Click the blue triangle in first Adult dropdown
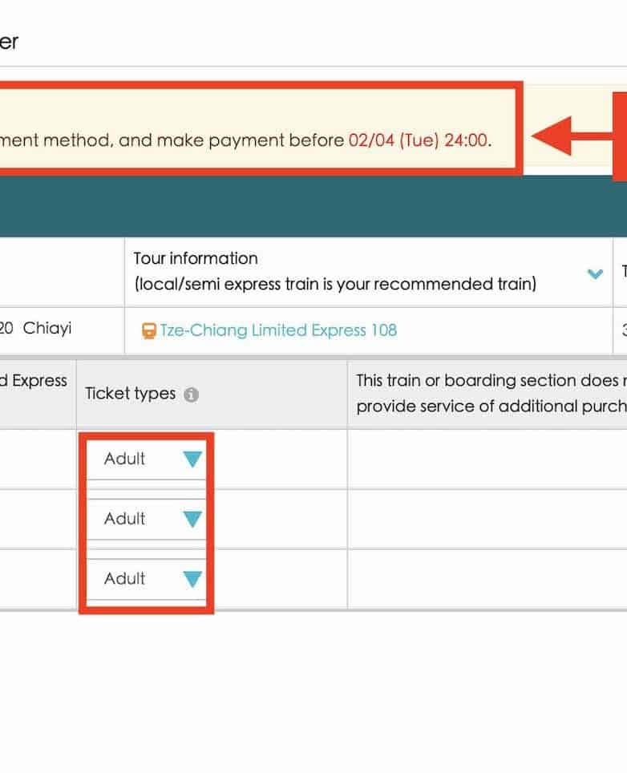Image resolution: width=627 pixels, height=773 pixels. point(192,459)
